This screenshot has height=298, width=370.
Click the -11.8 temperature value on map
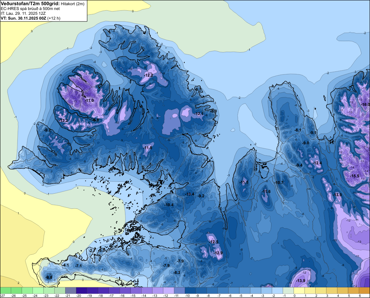click(148, 148)
